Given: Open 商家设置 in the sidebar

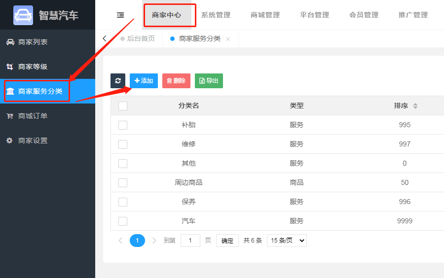Looking at the screenshot, I should (x=47, y=140).
